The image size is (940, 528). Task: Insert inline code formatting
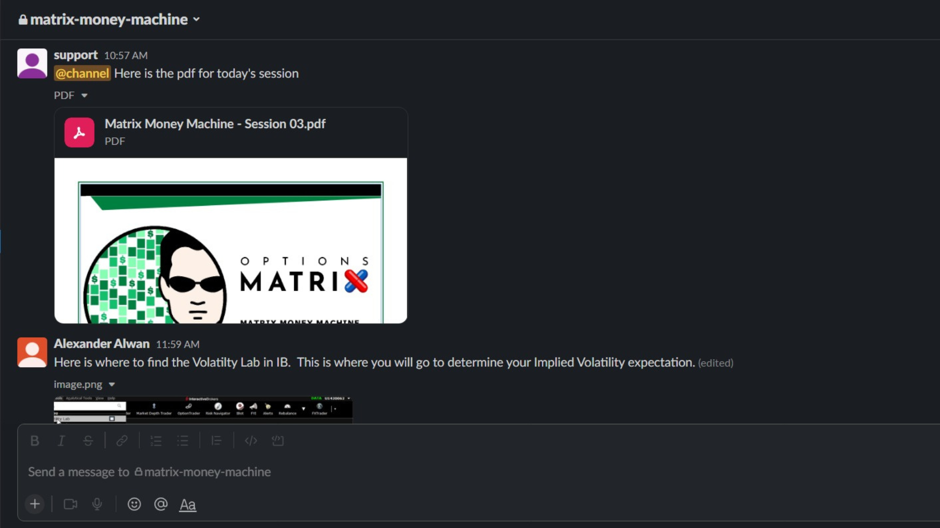[x=251, y=441]
